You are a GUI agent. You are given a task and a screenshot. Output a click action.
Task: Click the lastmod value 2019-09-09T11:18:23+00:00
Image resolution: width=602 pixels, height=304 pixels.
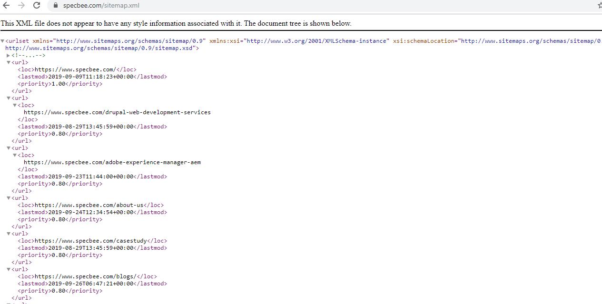point(91,77)
